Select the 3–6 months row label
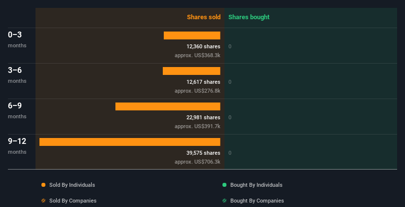This screenshot has height=207, width=405. point(17,75)
